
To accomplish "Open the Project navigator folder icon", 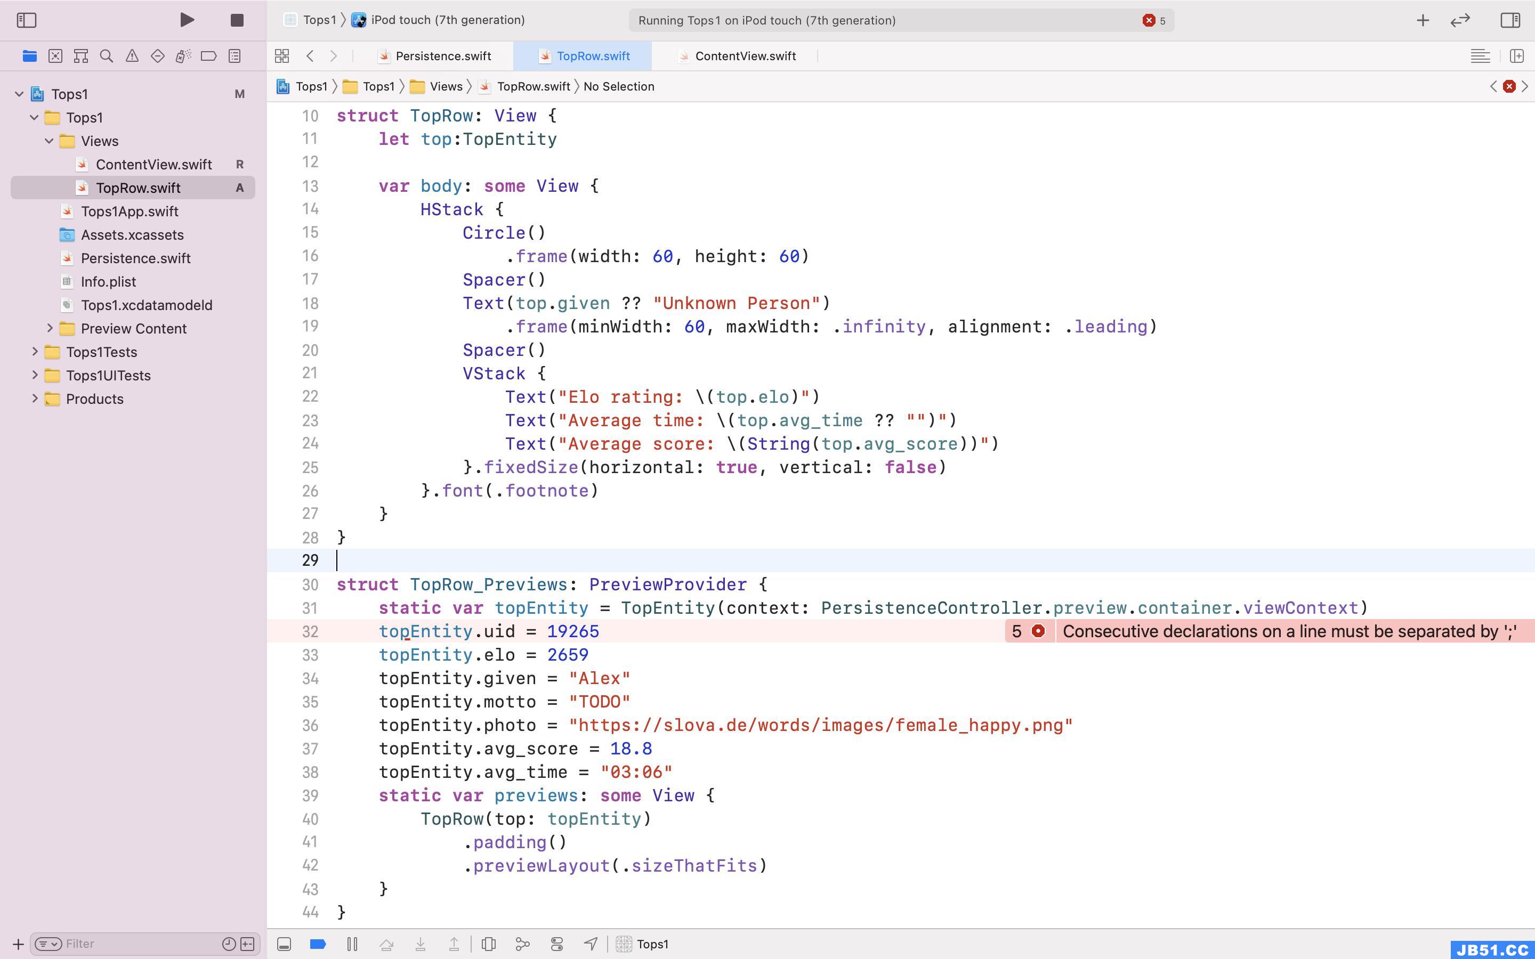I will (29, 56).
